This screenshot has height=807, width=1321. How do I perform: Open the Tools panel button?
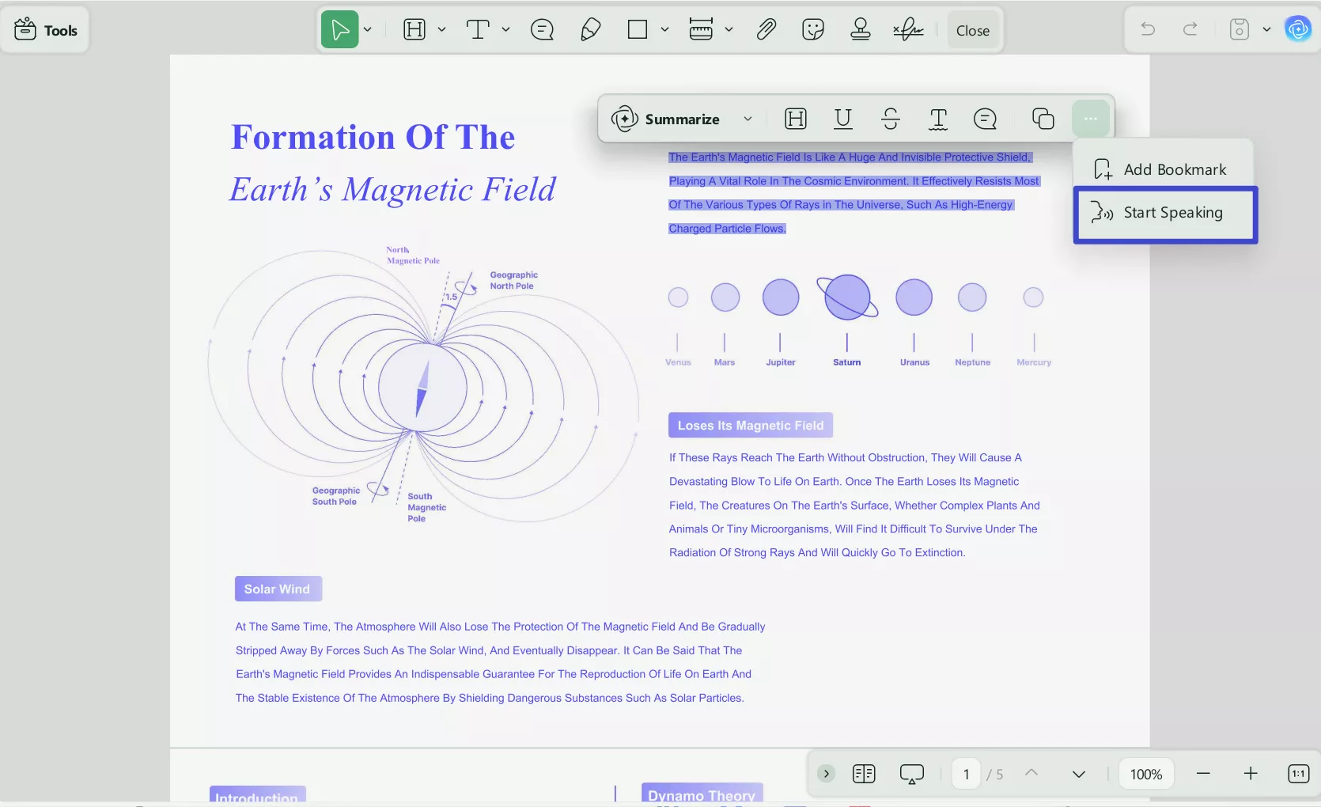46,30
